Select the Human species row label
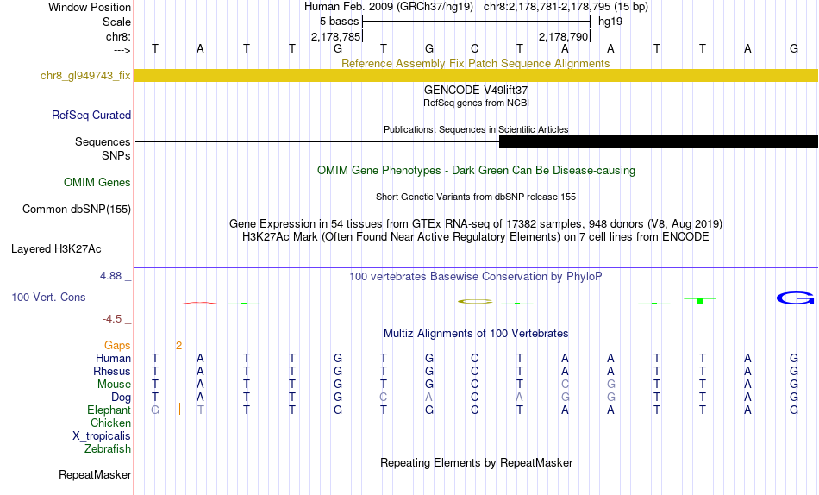Screen dimensions: 819x495 [x=113, y=359]
